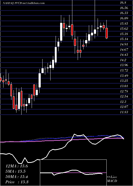Click the 12.54 price axis label
The height and width of the screenshot is (186, 133).
[x=124, y=96]
